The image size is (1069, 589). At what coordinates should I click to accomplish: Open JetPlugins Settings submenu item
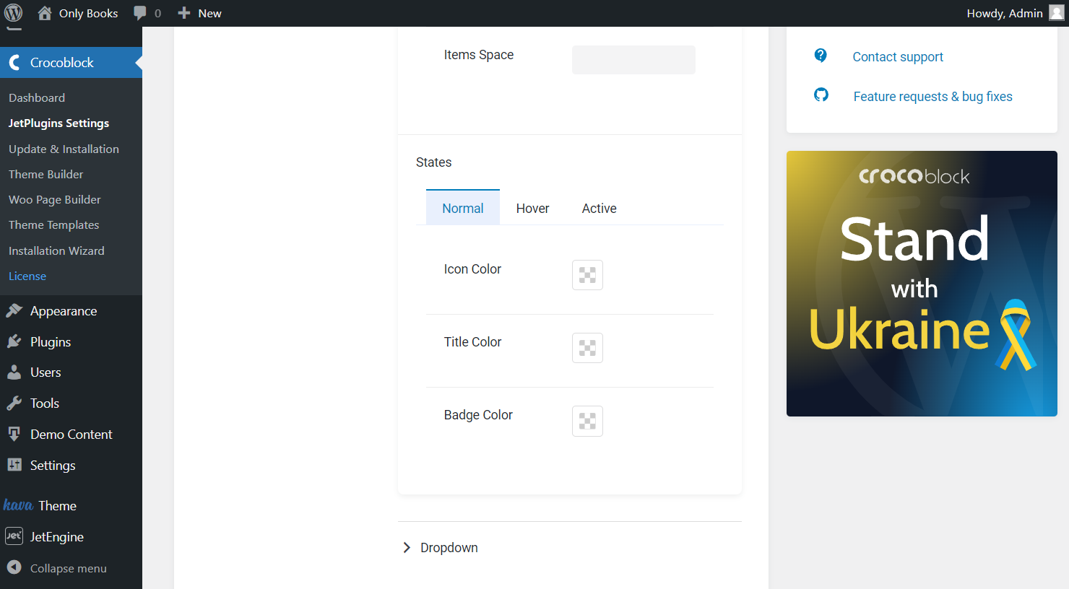[x=59, y=123]
